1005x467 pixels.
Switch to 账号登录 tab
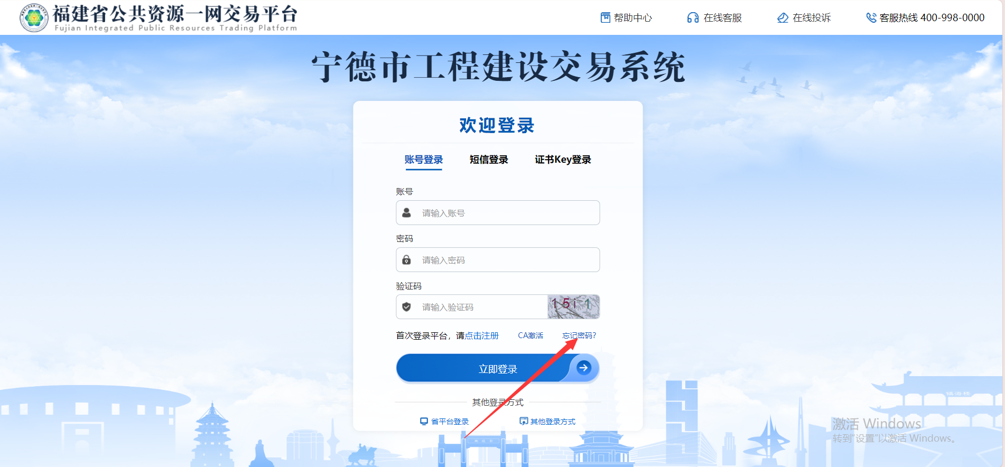point(423,160)
